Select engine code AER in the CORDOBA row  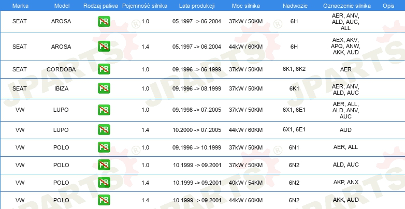pyautogui.click(x=345, y=69)
